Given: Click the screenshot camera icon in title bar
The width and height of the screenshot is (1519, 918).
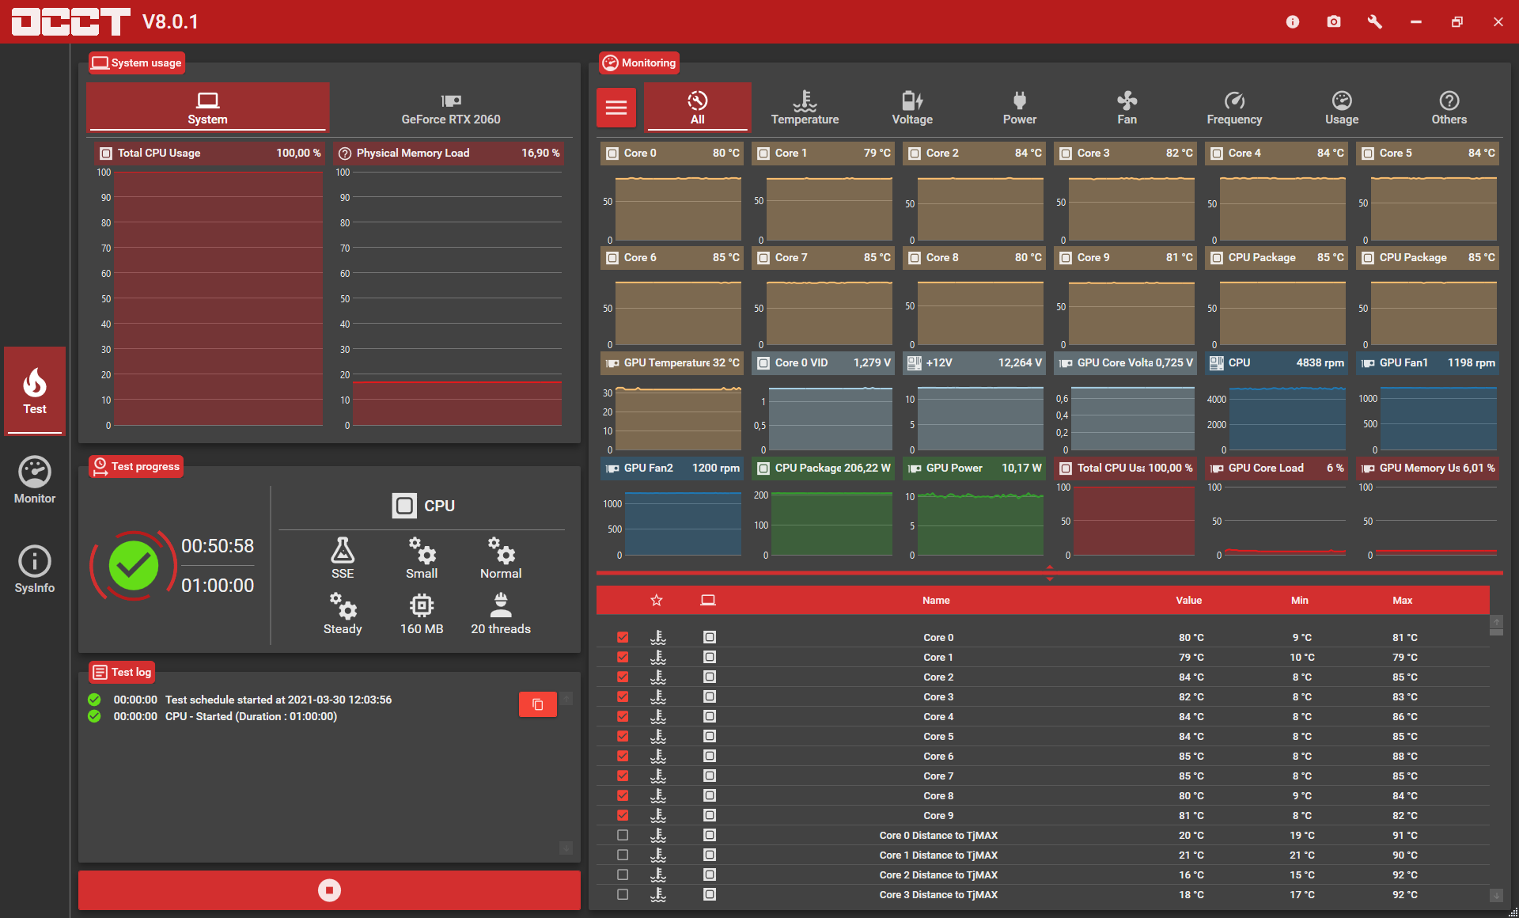Looking at the screenshot, I should click(x=1334, y=21).
